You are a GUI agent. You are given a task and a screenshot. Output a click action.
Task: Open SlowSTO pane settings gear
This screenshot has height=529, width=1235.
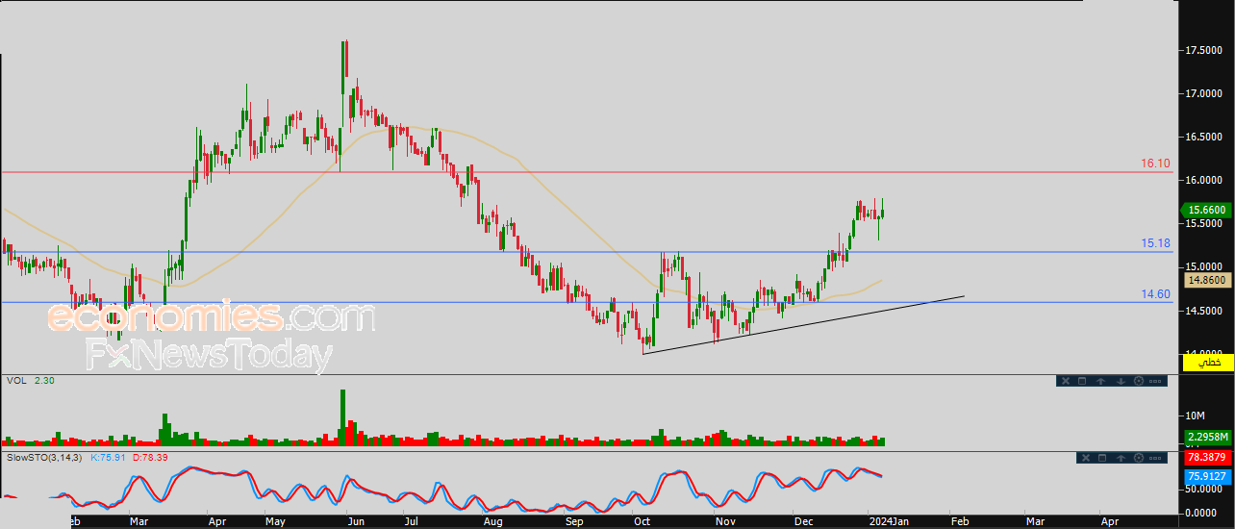[1139, 458]
